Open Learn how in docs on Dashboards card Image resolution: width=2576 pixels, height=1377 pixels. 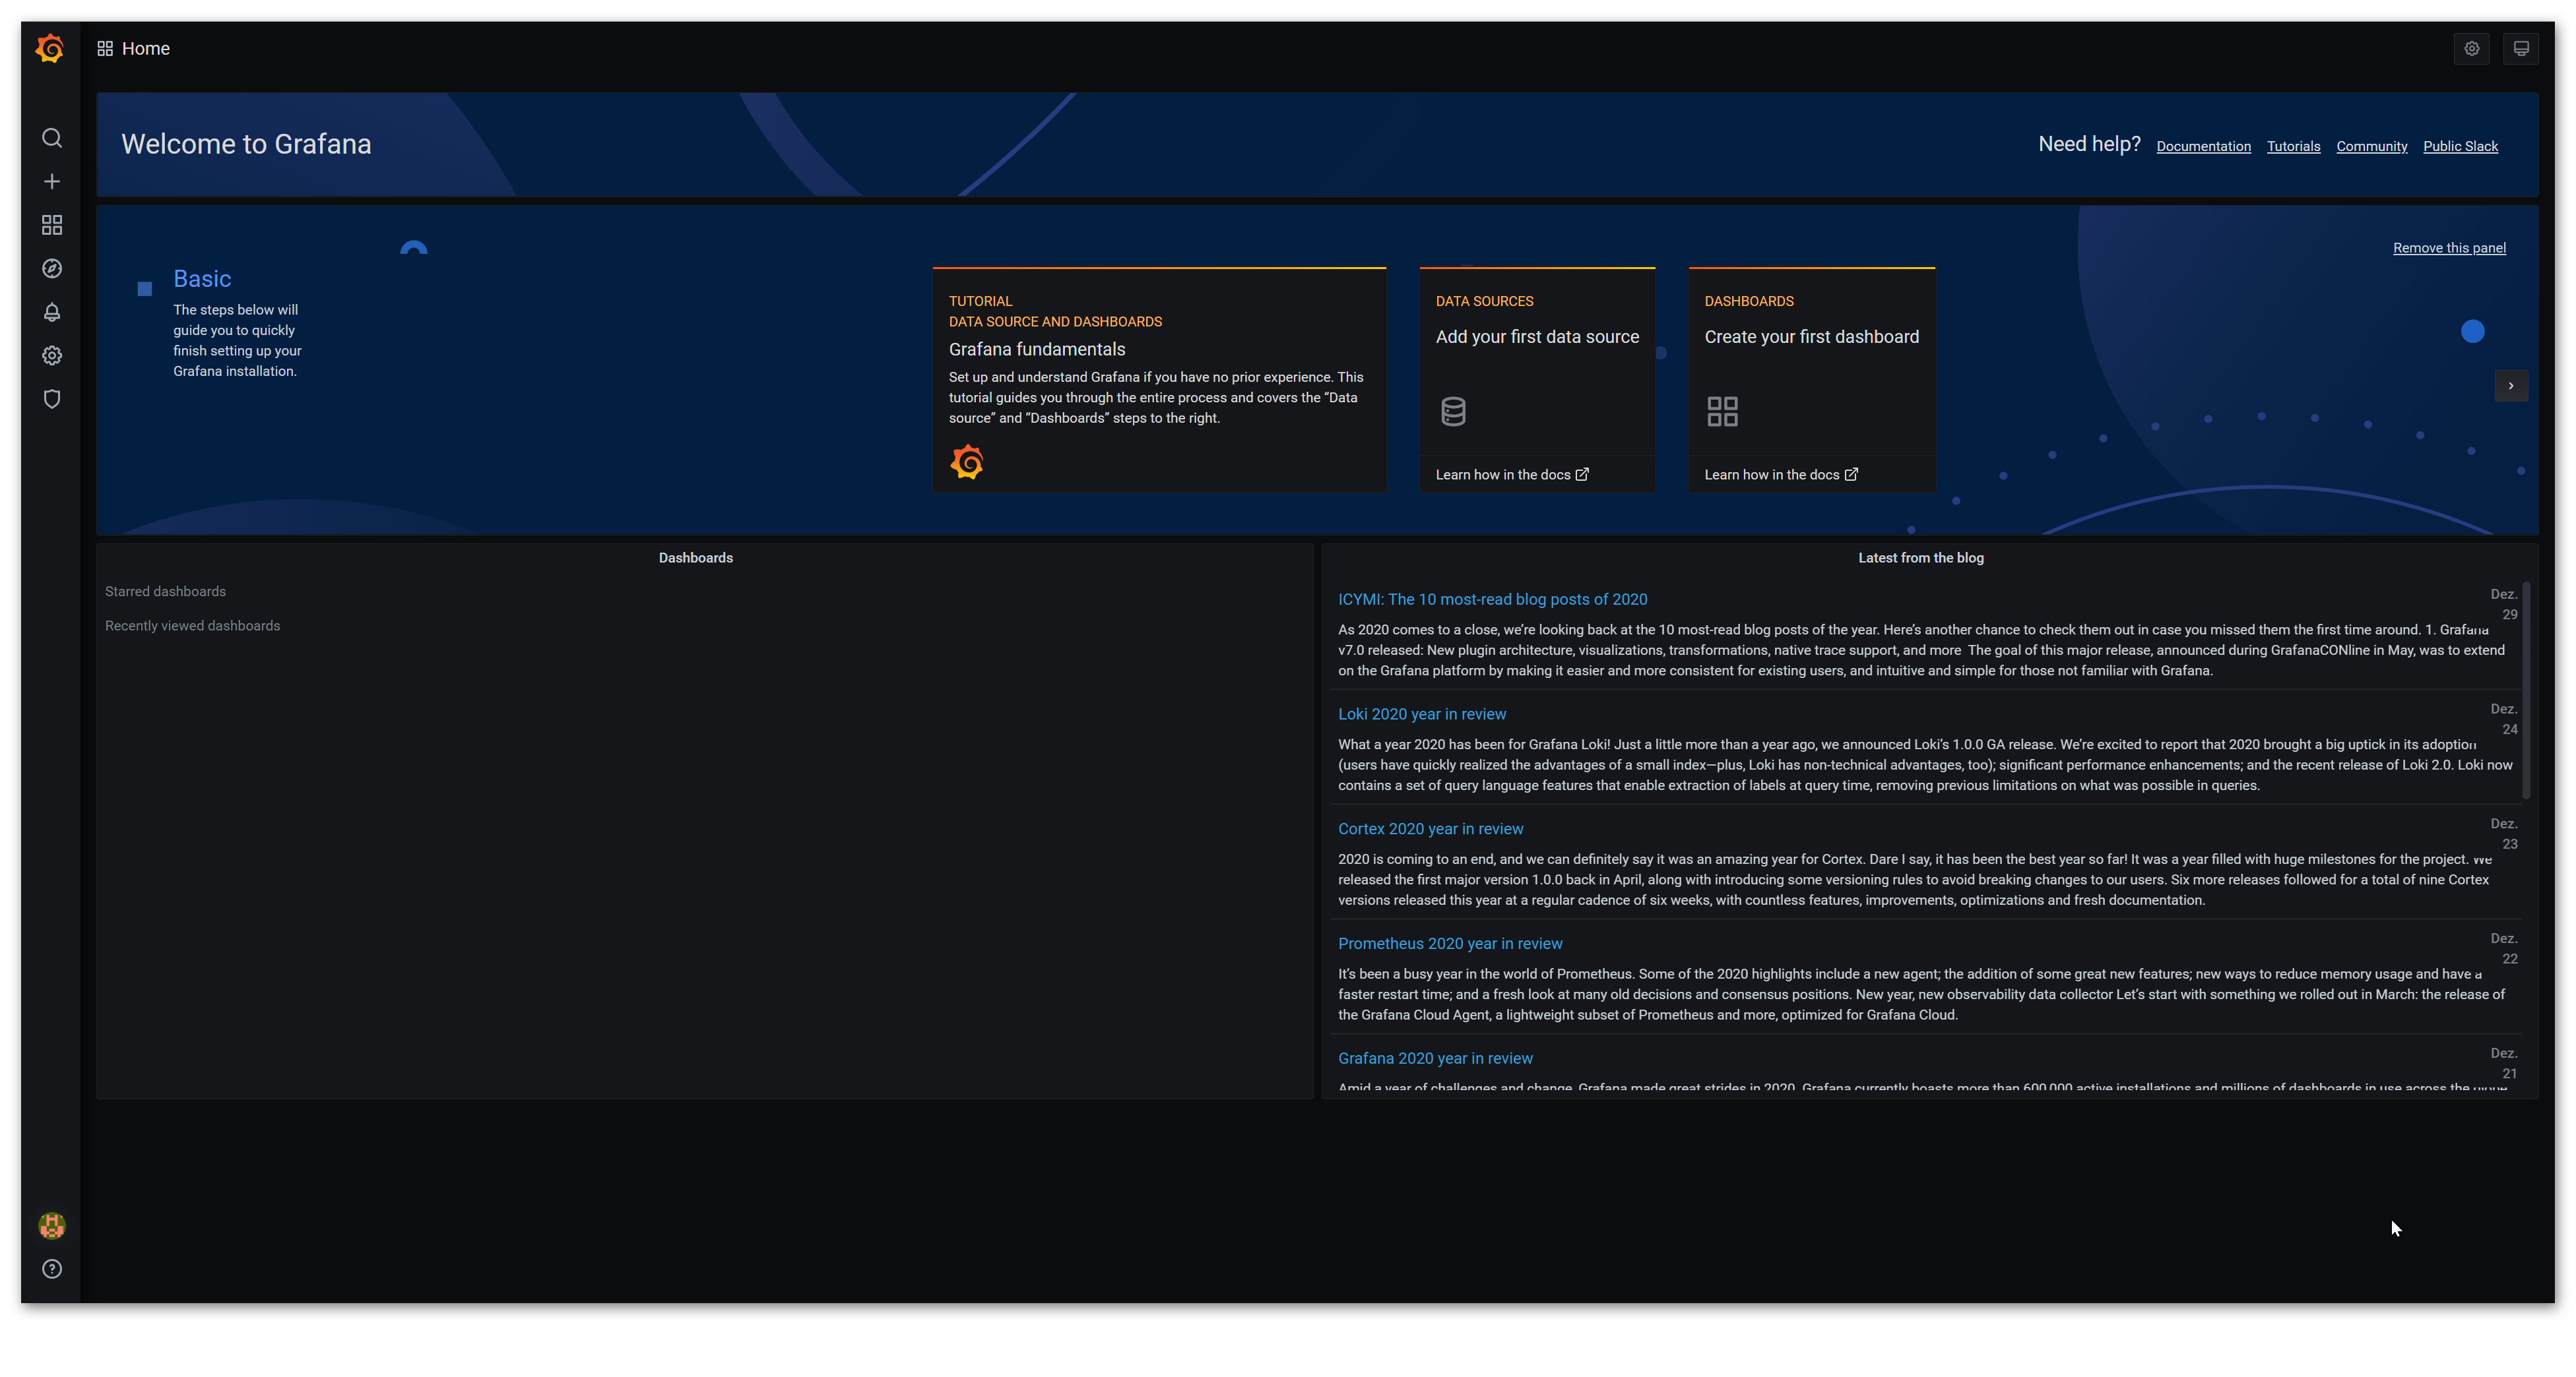pos(1780,475)
